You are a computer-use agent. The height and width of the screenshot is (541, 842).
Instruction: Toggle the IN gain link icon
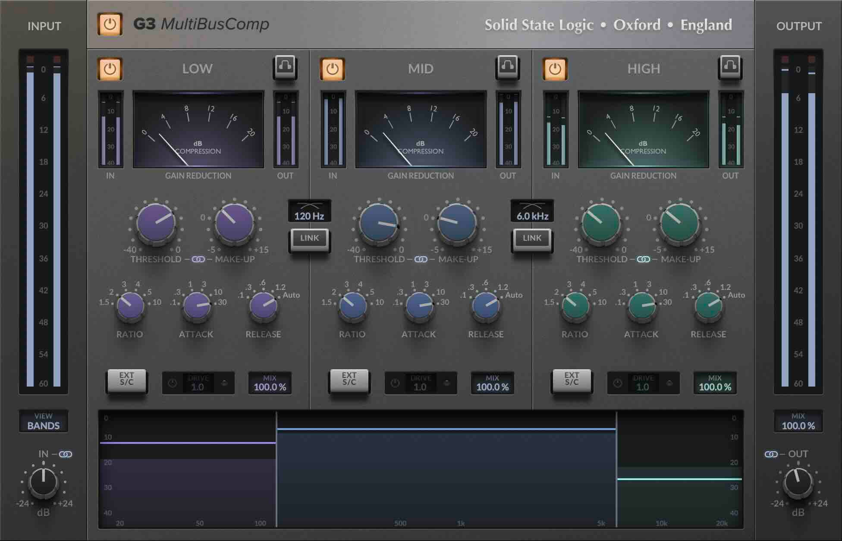(x=66, y=454)
